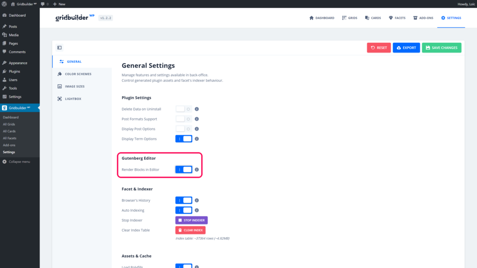Open All Facets submenu link
Screen dimensions: 477x268
point(9,138)
